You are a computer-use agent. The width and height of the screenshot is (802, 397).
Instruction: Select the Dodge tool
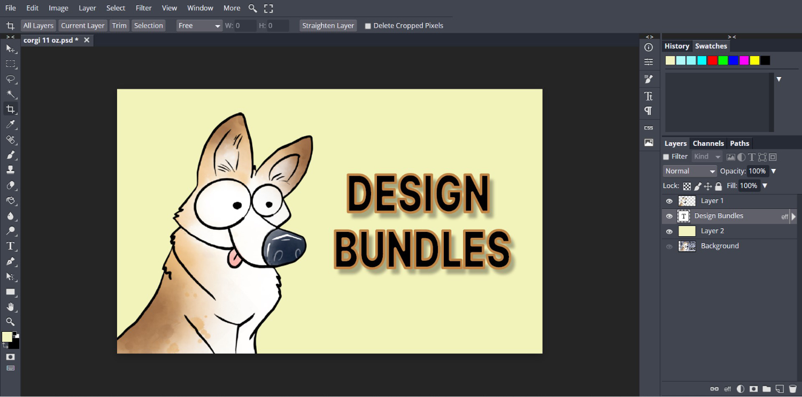pos(10,231)
